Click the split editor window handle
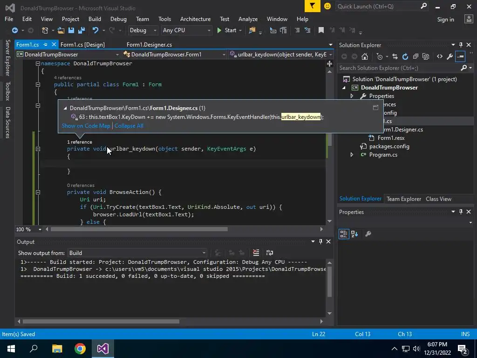477x358 pixels. (x=329, y=63)
